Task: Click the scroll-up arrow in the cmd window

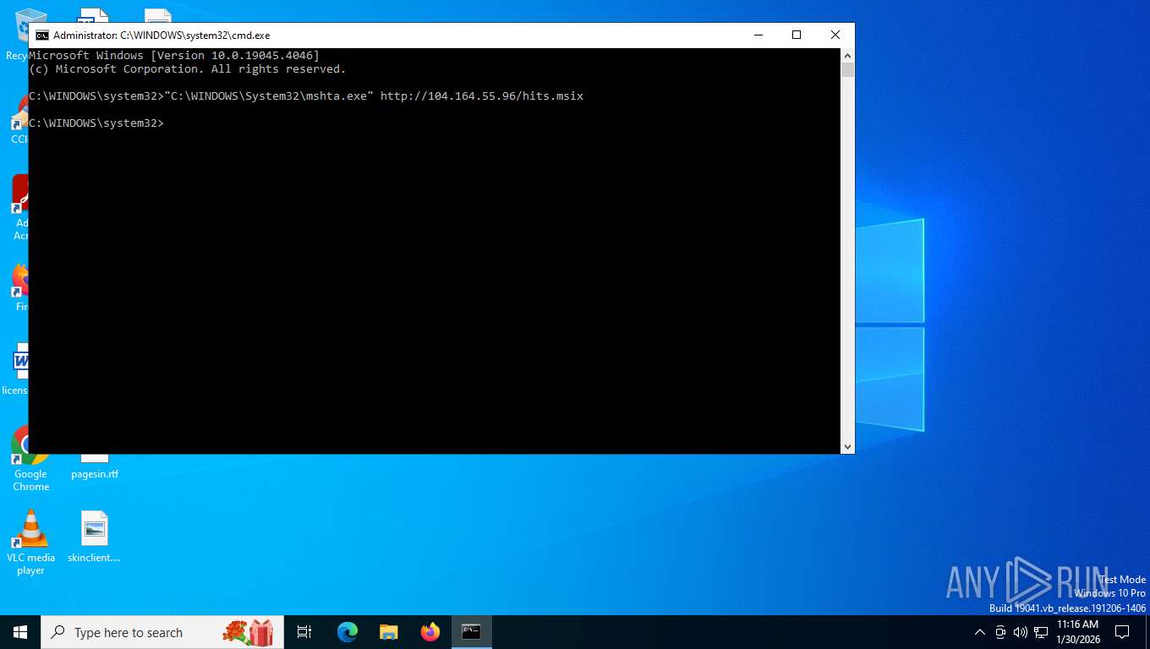Action: (847, 55)
